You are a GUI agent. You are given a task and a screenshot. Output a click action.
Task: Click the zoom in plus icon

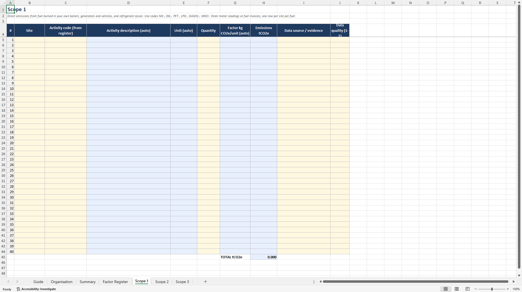(508, 289)
